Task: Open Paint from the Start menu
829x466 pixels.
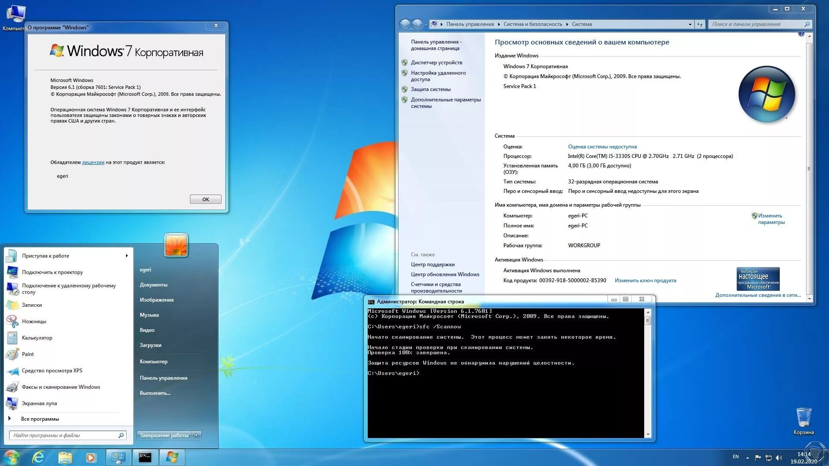Action: (x=28, y=354)
